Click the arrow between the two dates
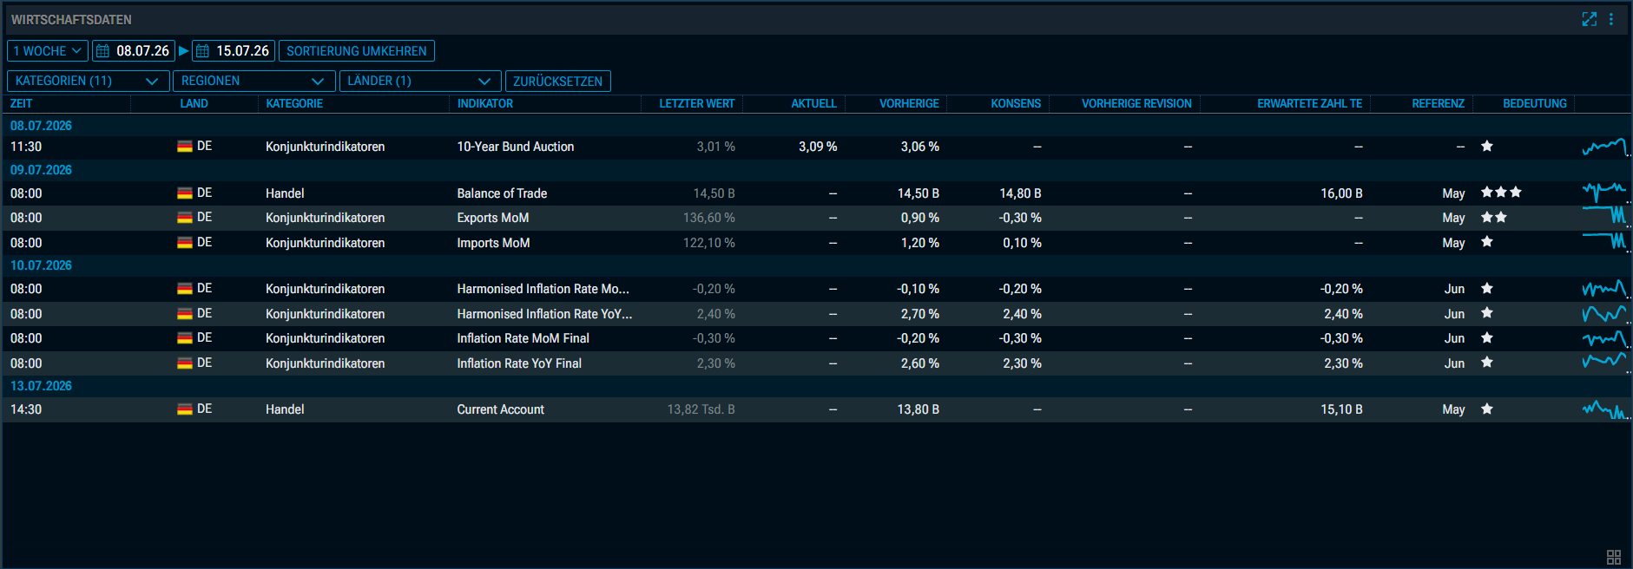 pos(183,51)
